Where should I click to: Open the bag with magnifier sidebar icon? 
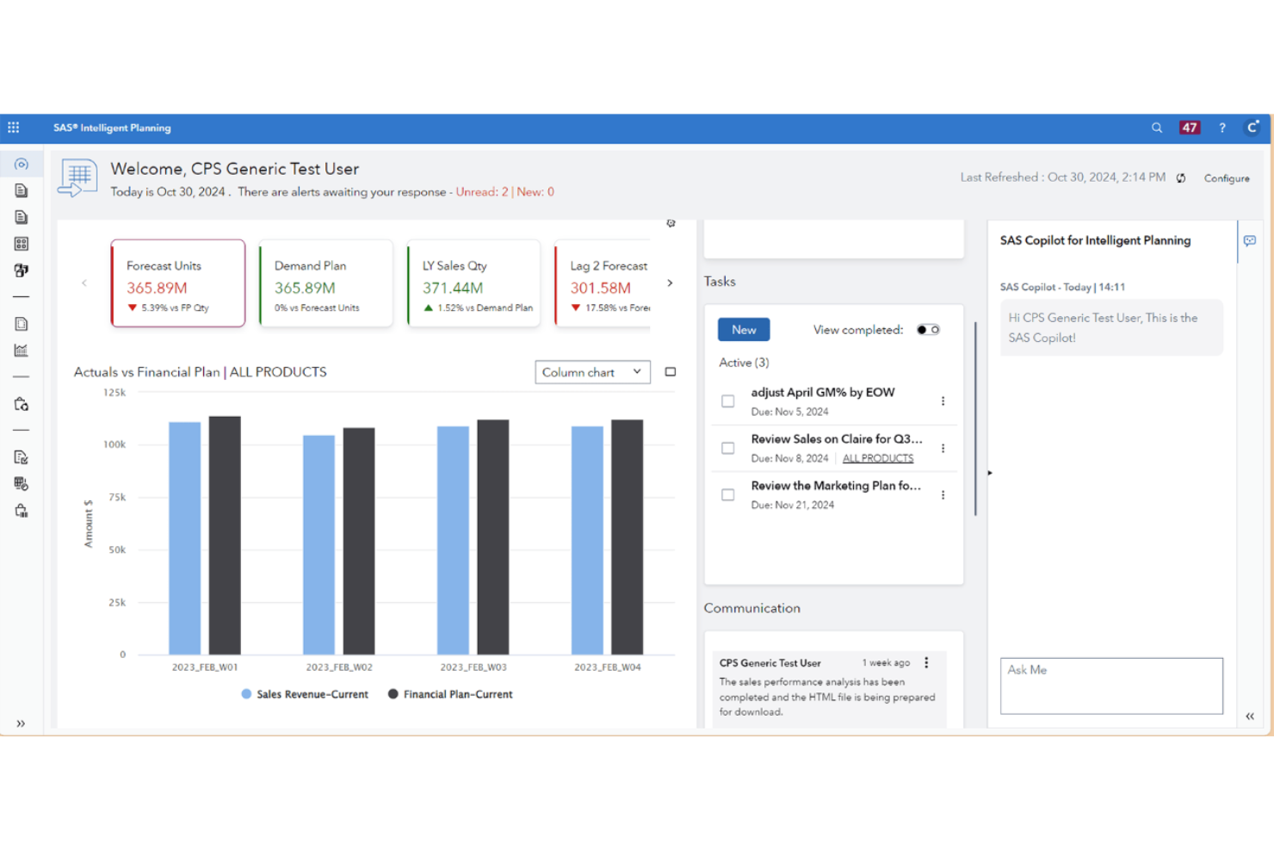coord(22,404)
